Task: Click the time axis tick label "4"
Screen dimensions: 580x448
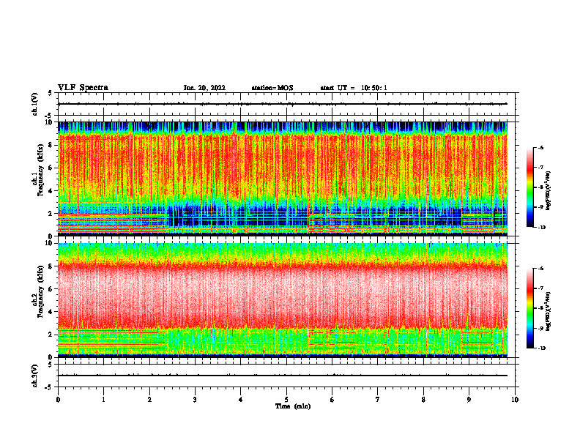Action: (241, 400)
